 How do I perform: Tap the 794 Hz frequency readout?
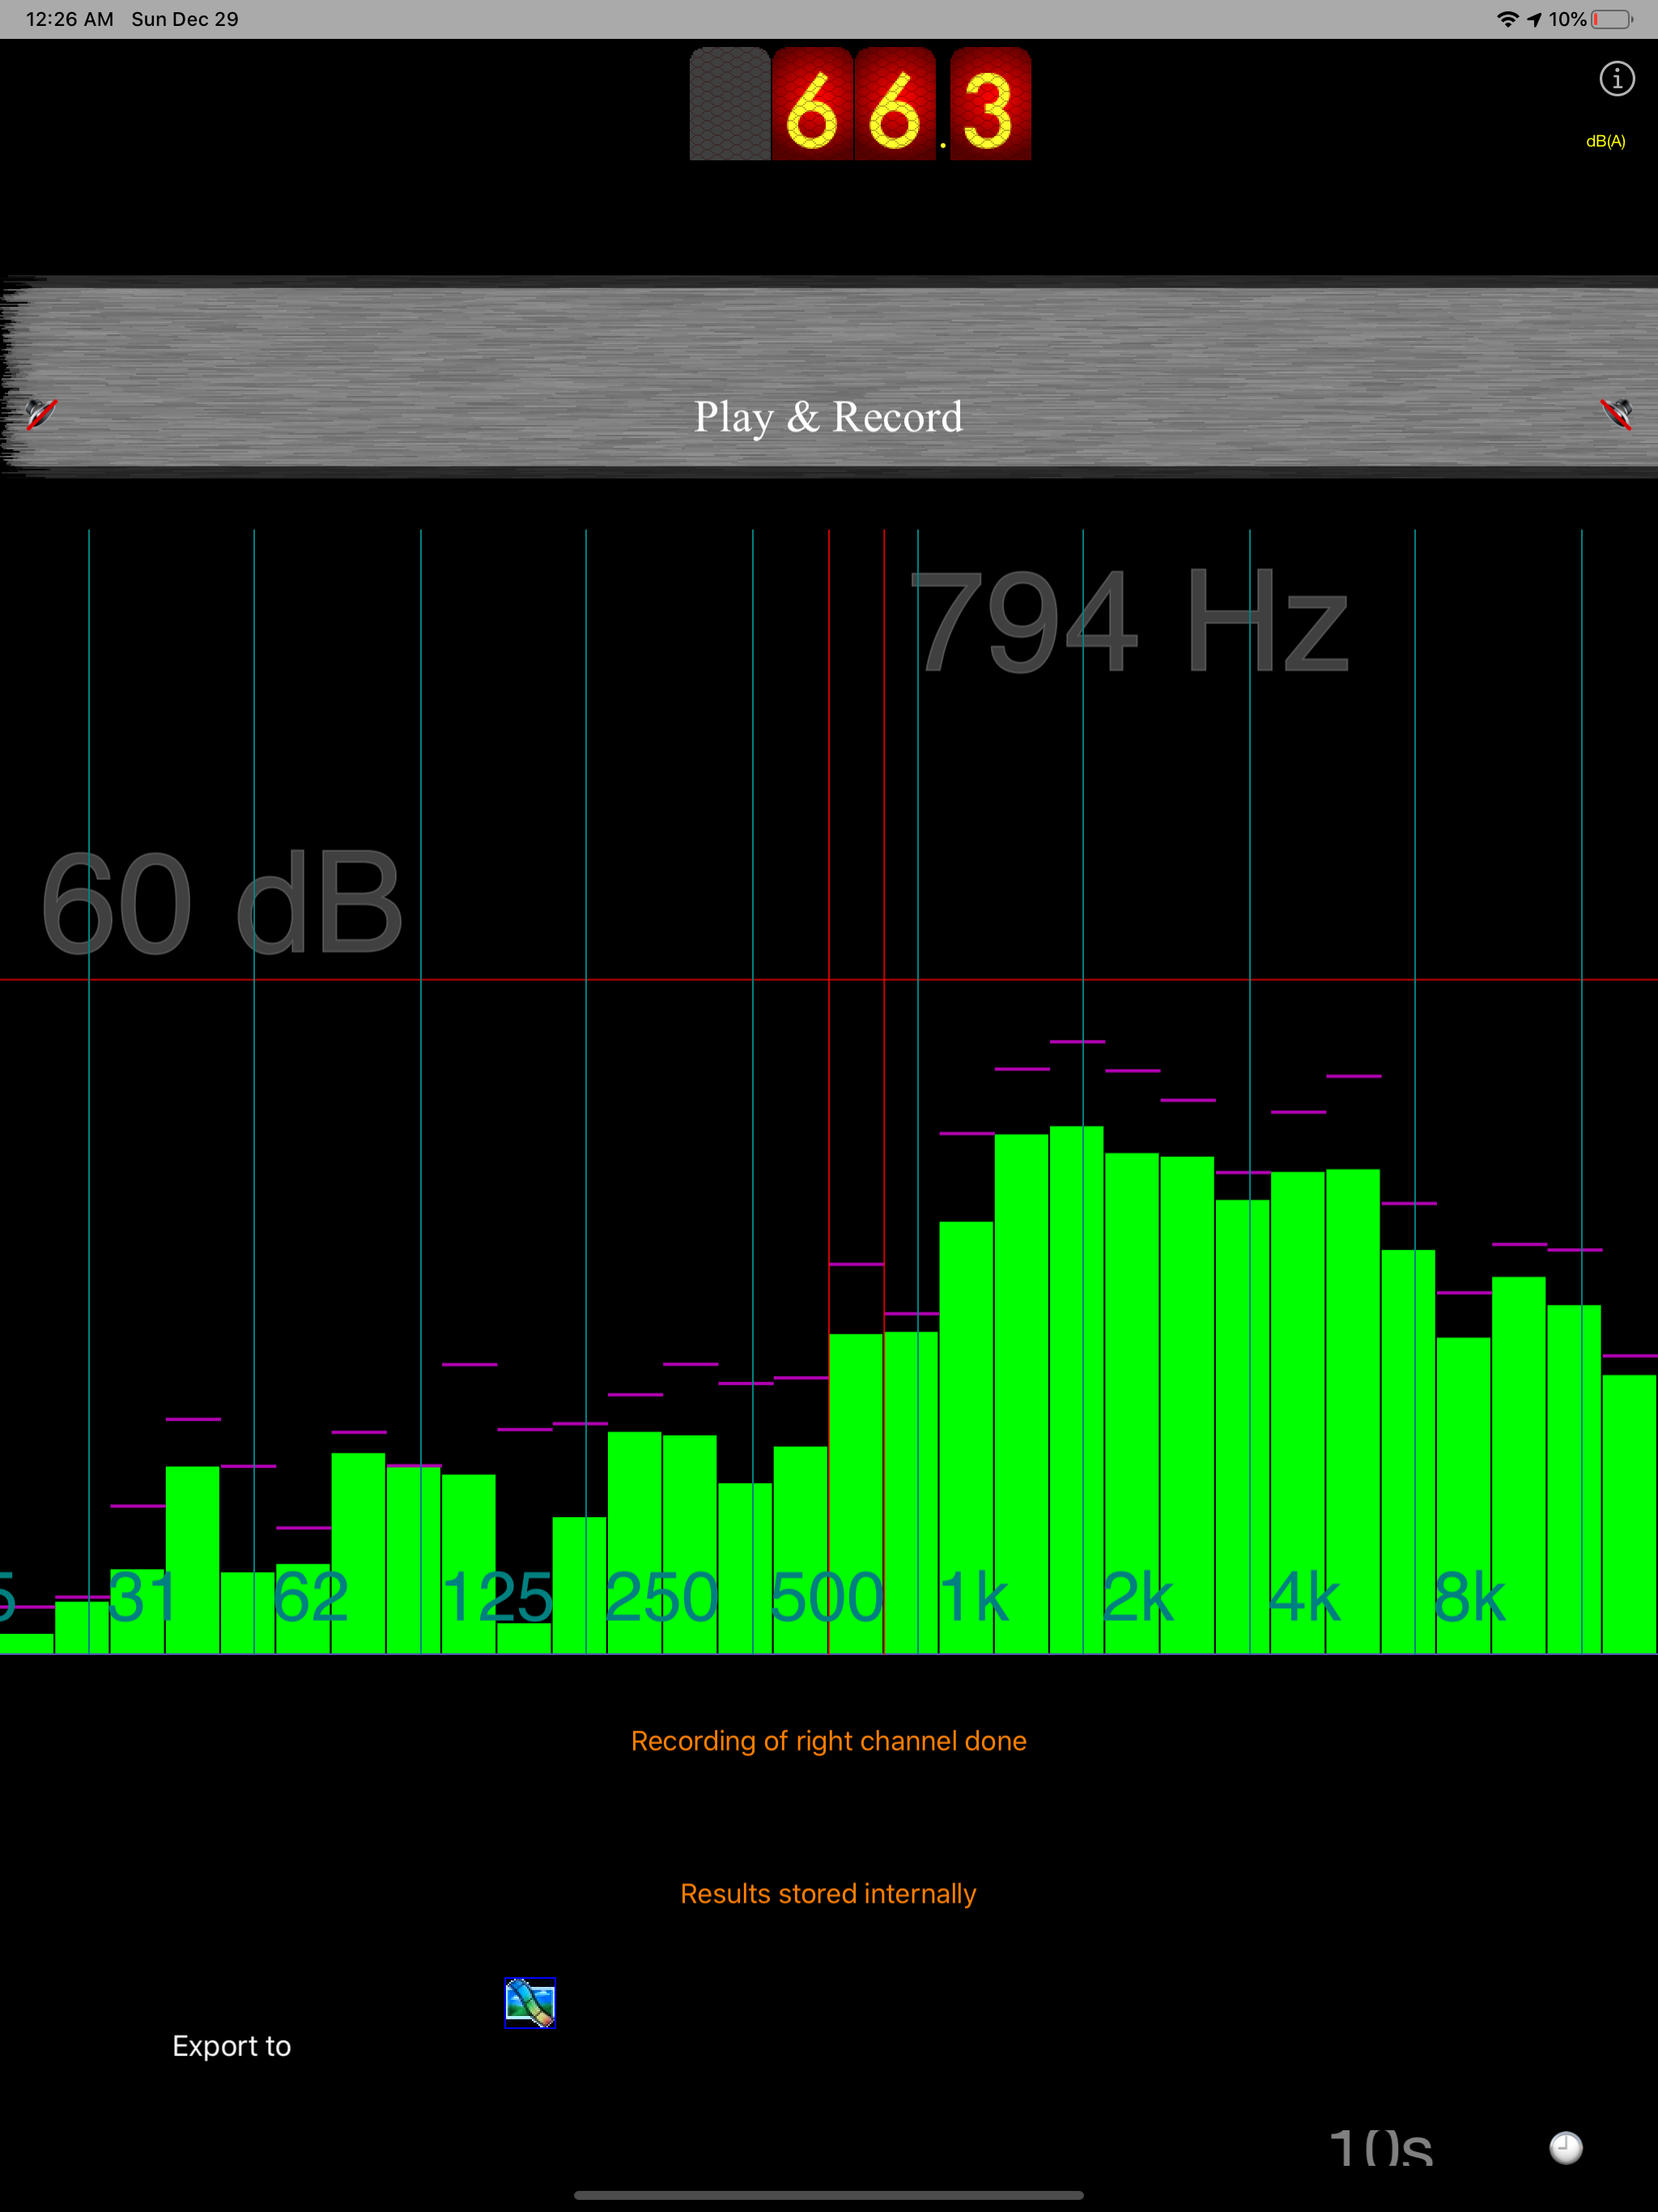(x=1130, y=622)
